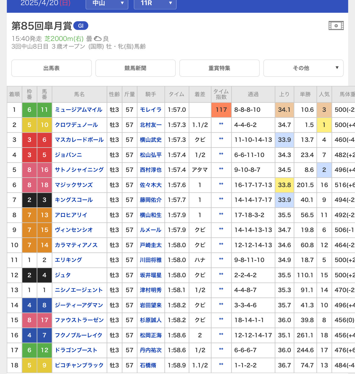Open horse ピコチャンブラック's page
This screenshot has height=374, width=355.
(79, 365)
